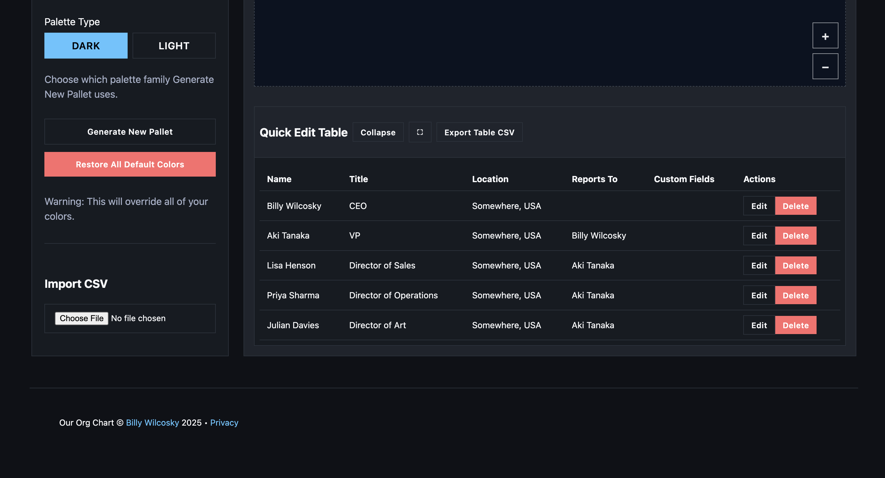Open the Privacy link
The width and height of the screenshot is (885, 478).
[x=224, y=423]
